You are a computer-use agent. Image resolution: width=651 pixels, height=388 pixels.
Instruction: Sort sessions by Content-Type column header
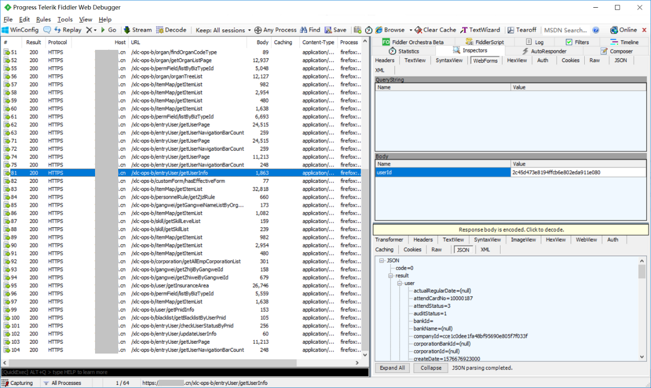pyautogui.click(x=318, y=42)
